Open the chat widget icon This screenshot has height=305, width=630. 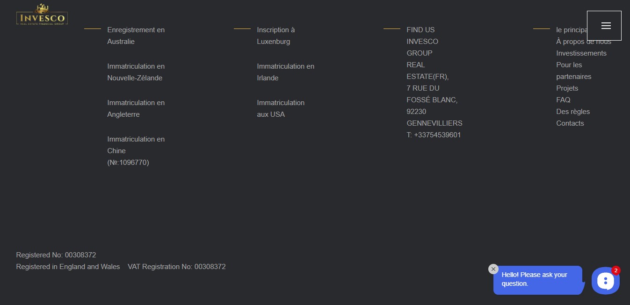pos(605,281)
